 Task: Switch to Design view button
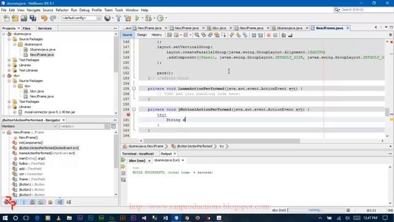(x=142, y=35)
